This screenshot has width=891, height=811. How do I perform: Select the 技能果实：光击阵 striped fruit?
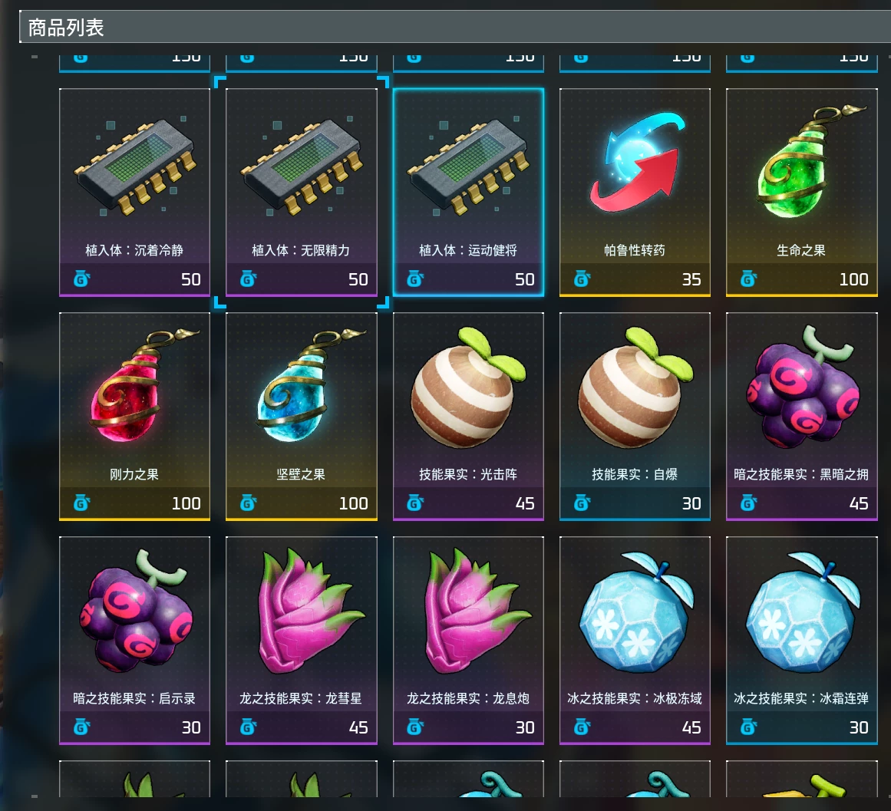click(468, 417)
